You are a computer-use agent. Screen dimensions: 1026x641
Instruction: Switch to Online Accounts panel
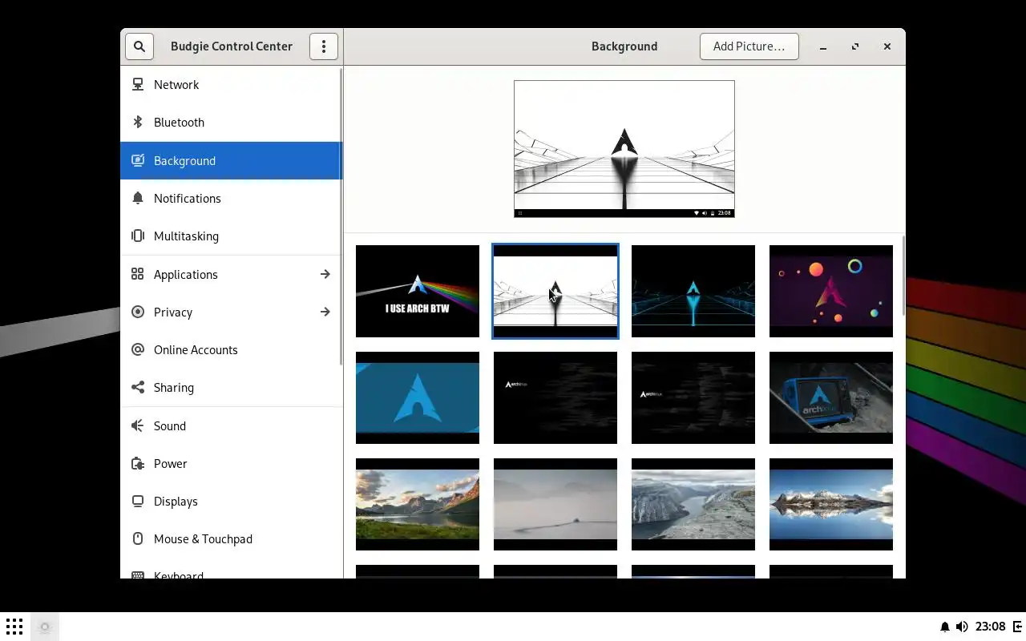click(232, 349)
